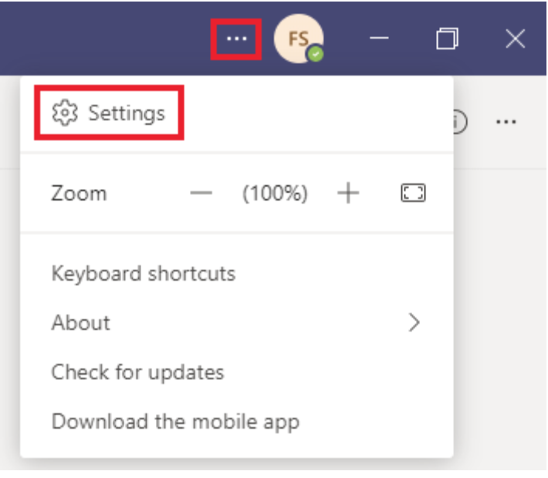Close the Teams window
The height and width of the screenshot is (478, 548).
point(516,39)
